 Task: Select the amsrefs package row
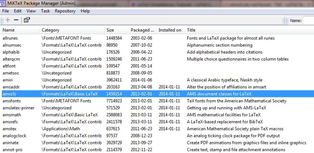(158, 122)
